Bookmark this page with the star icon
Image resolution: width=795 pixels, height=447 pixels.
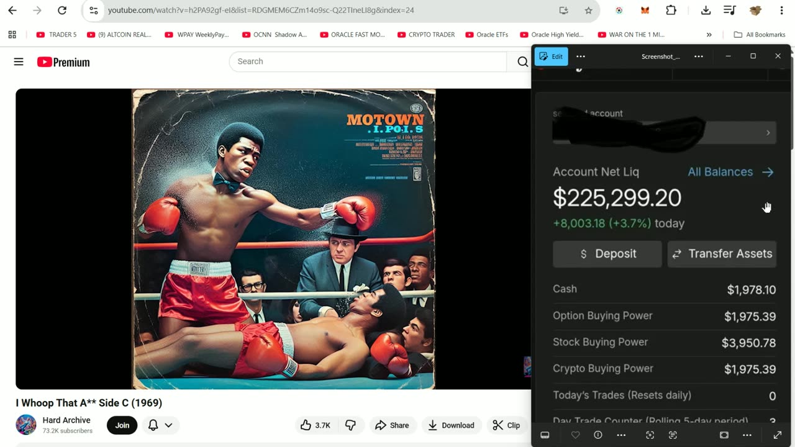click(x=588, y=11)
